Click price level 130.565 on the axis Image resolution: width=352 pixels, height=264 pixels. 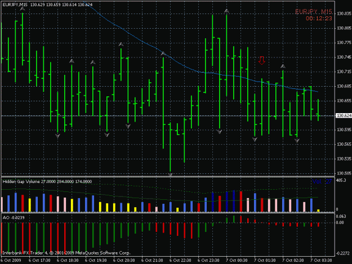(344, 144)
